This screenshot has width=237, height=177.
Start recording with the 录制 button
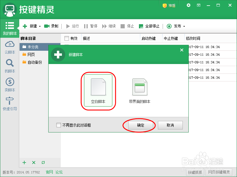pyautogui.click(x=51, y=26)
